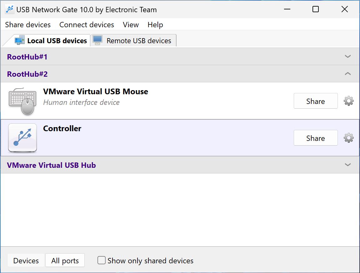The width and height of the screenshot is (360, 273).
Task: Click the RootHub#1 header label
Action: pyautogui.click(x=27, y=57)
